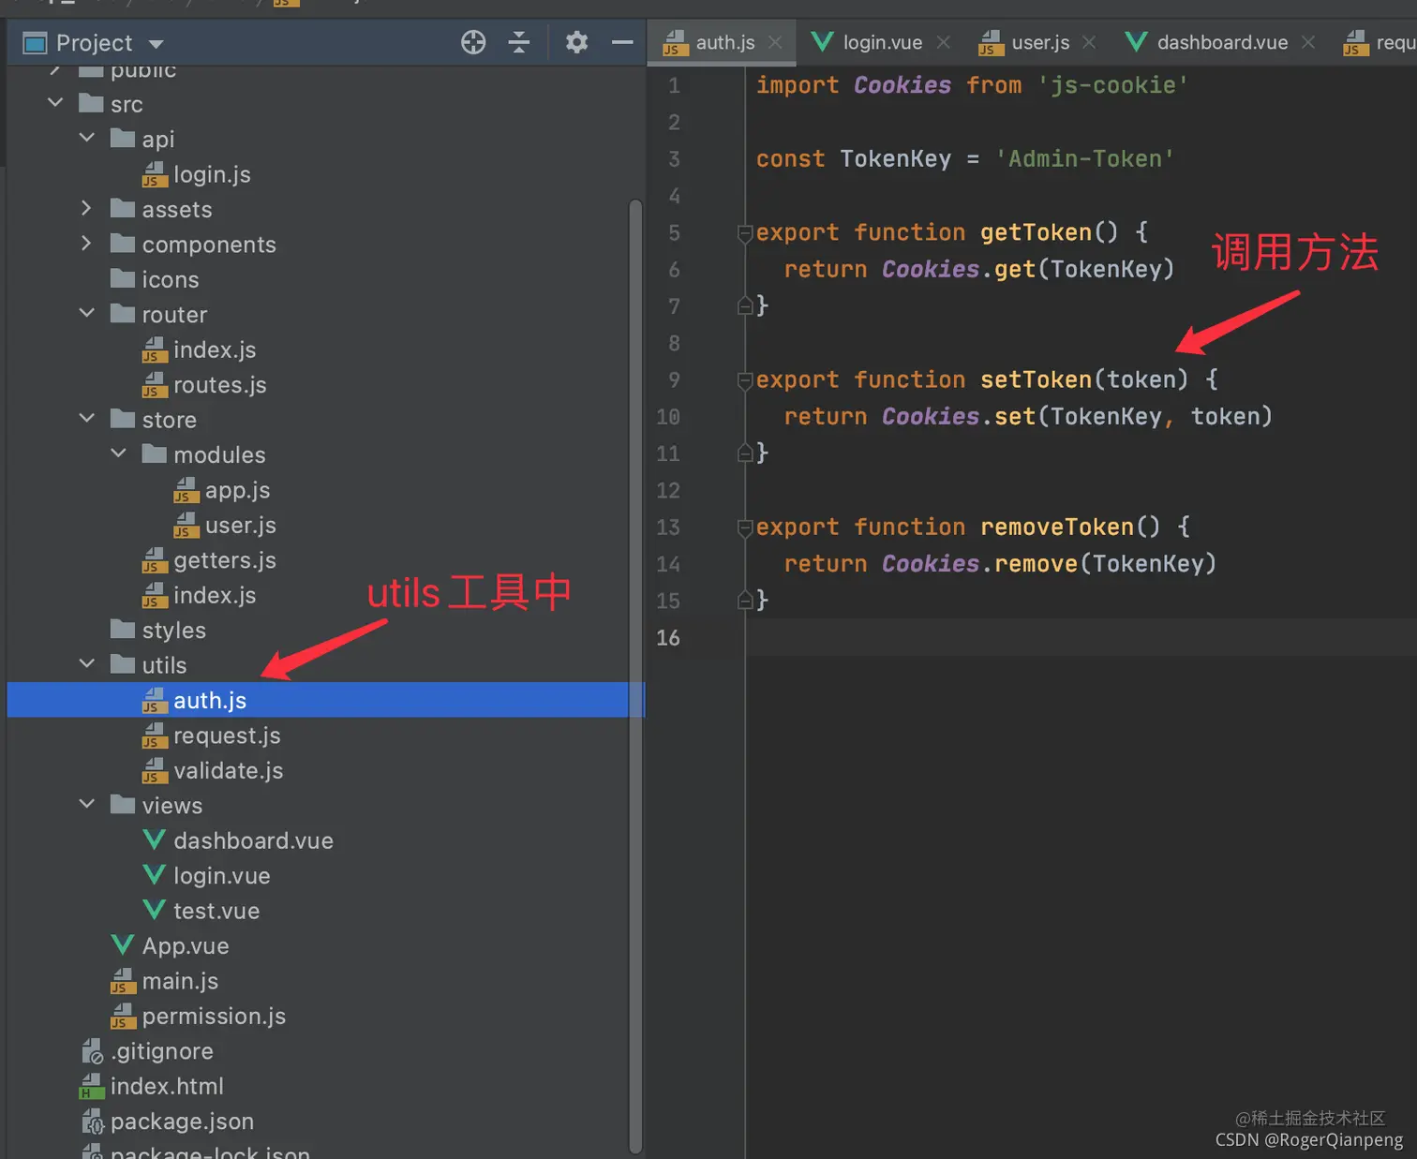Click the HTML file icon of index.html
1417x1159 pixels.
point(91,1086)
